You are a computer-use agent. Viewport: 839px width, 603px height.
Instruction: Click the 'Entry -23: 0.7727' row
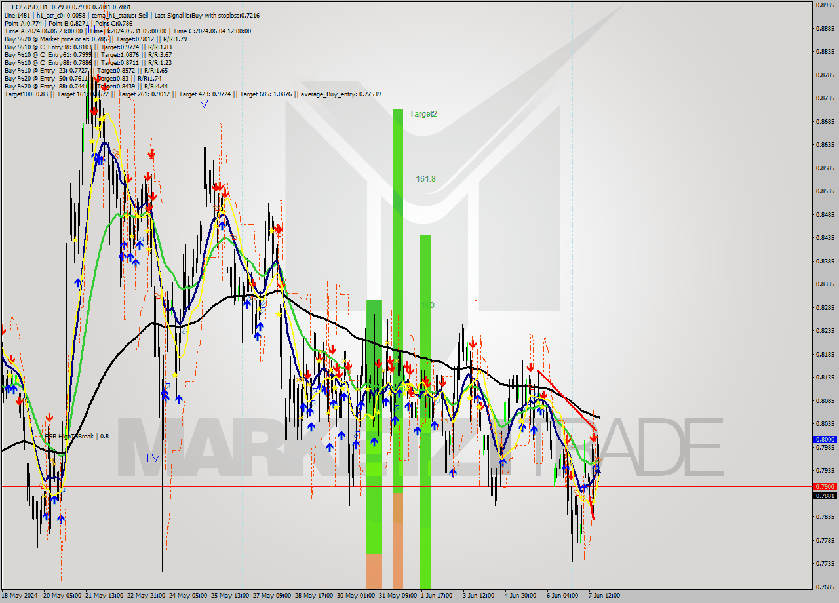[86, 70]
